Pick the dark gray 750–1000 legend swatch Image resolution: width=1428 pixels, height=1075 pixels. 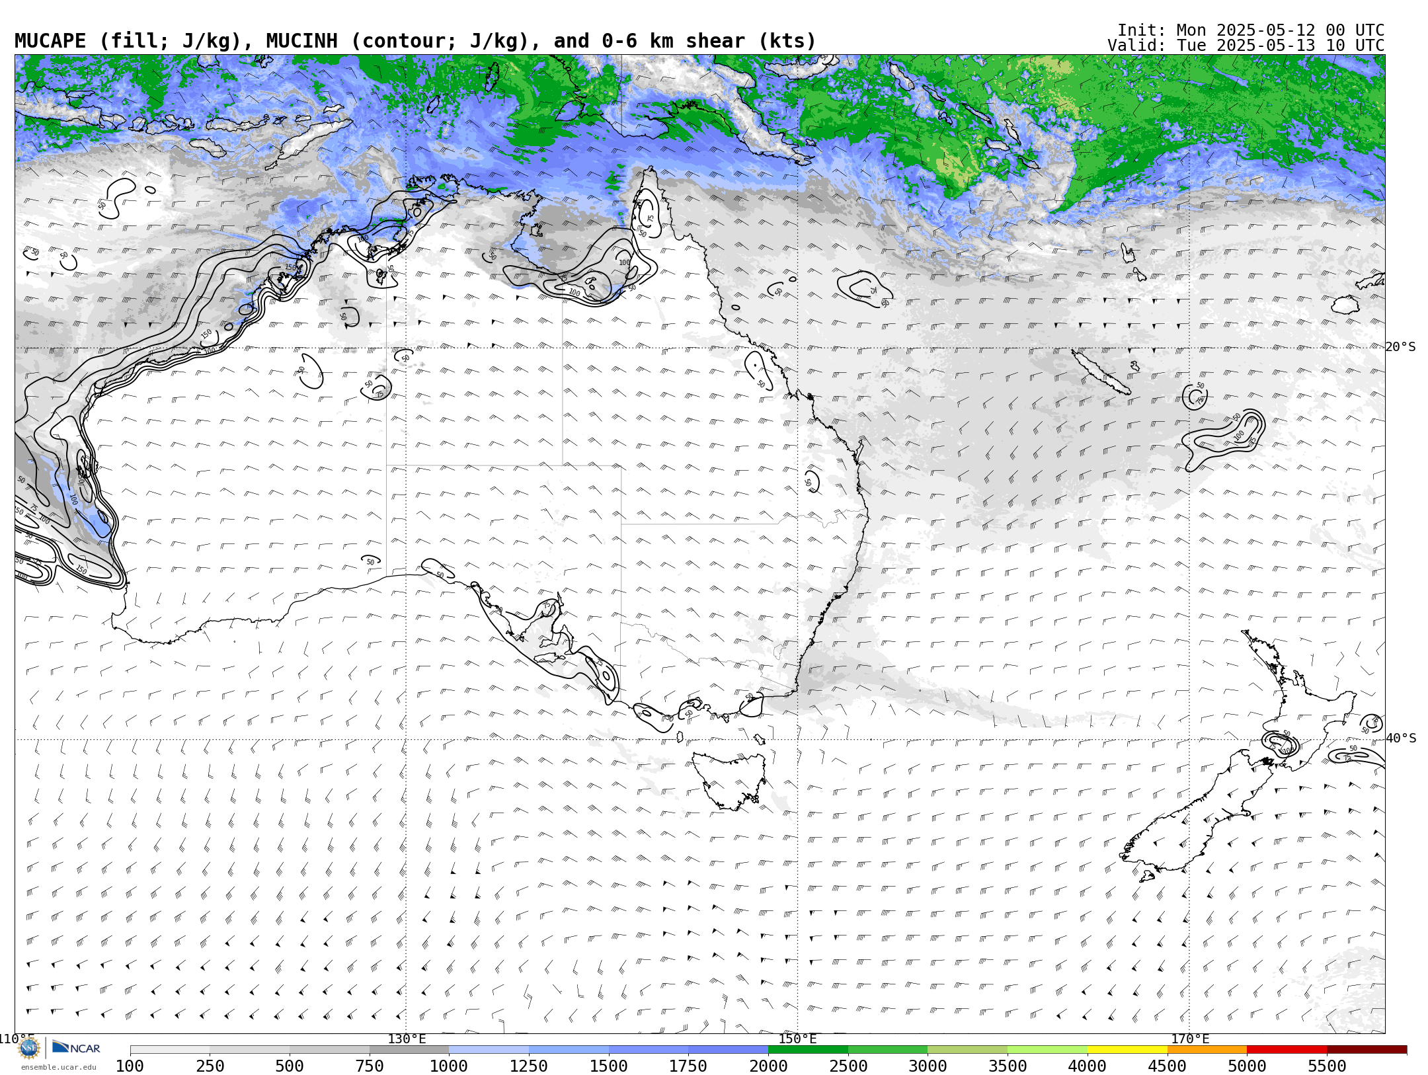(x=409, y=1050)
